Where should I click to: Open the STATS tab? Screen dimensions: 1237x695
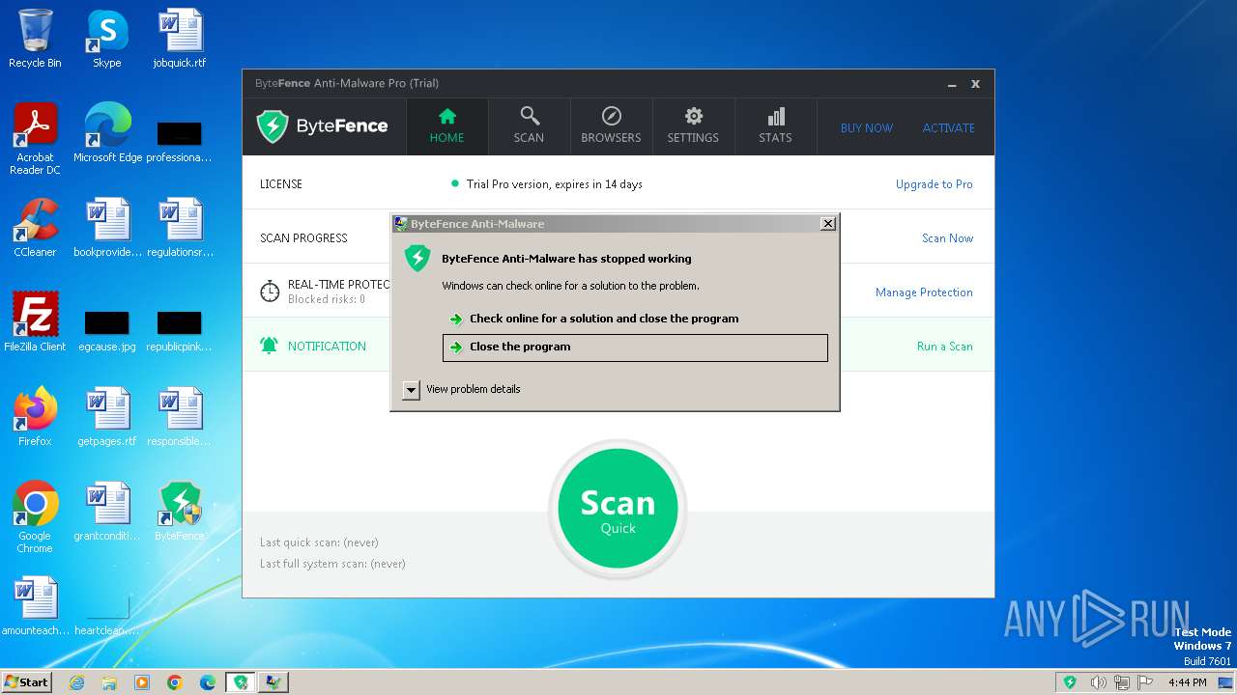pyautogui.click(x=775, y=126)
